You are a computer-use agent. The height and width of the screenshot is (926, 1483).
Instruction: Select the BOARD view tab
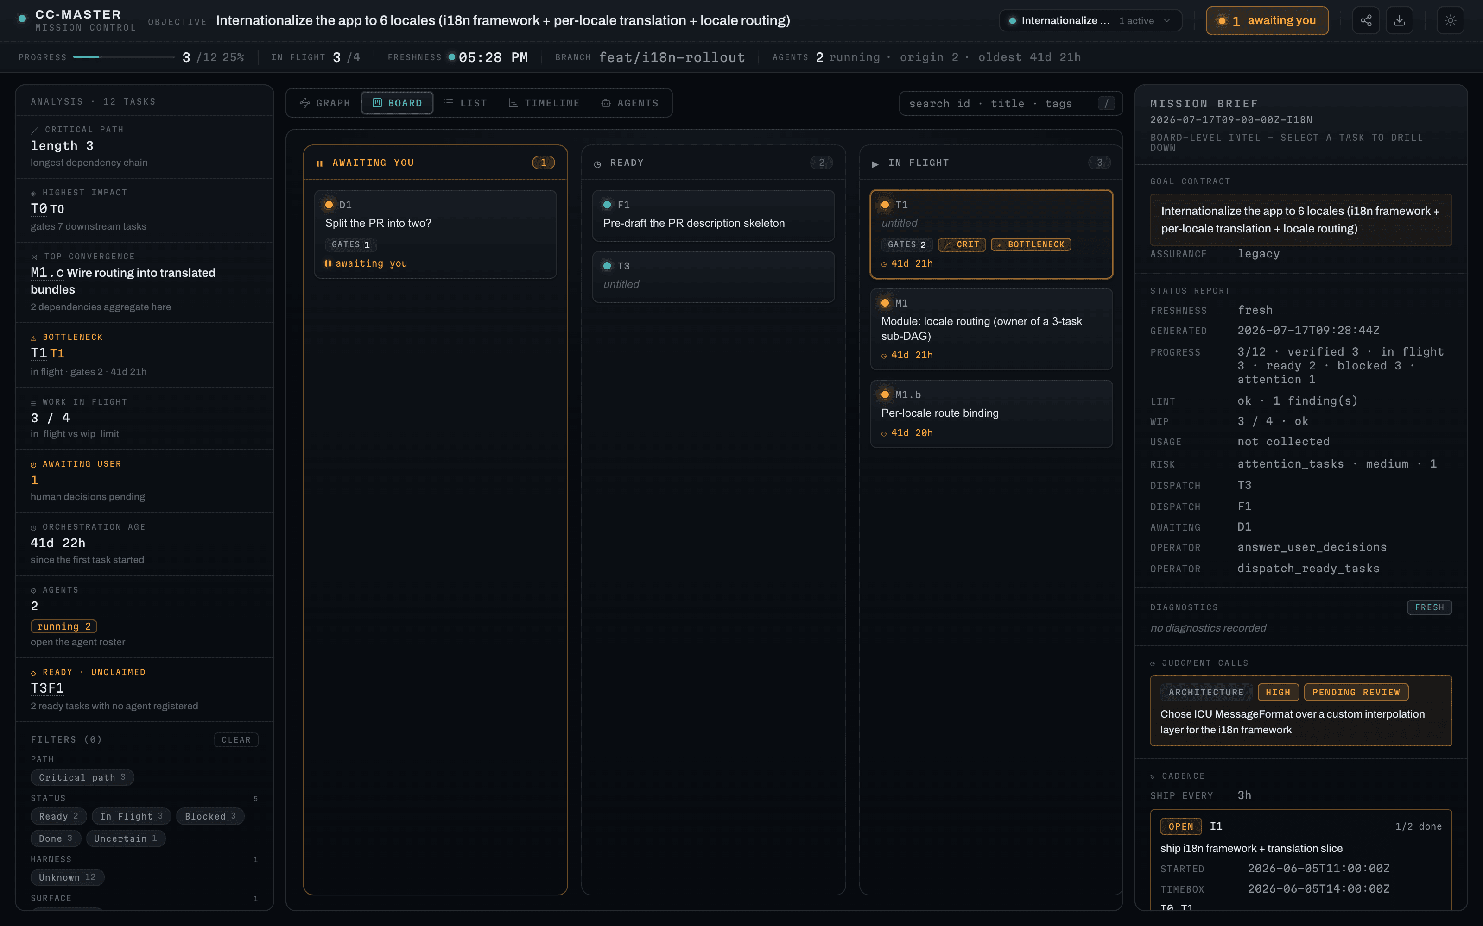(x=397, y=103)
